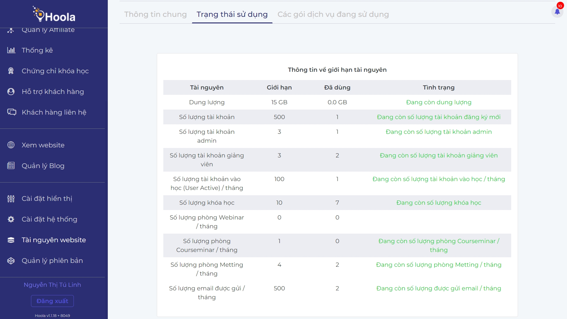Open the Tài nguyên website menu entry

pos(54,240)
